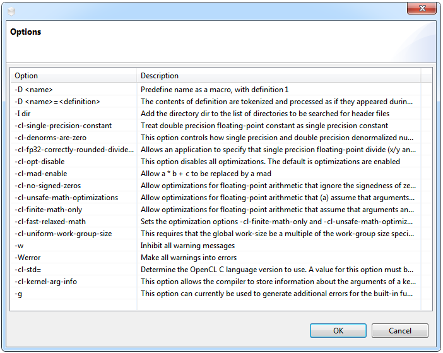
Task: Select the -cl-mad-enable option
Action: (41, 174)
